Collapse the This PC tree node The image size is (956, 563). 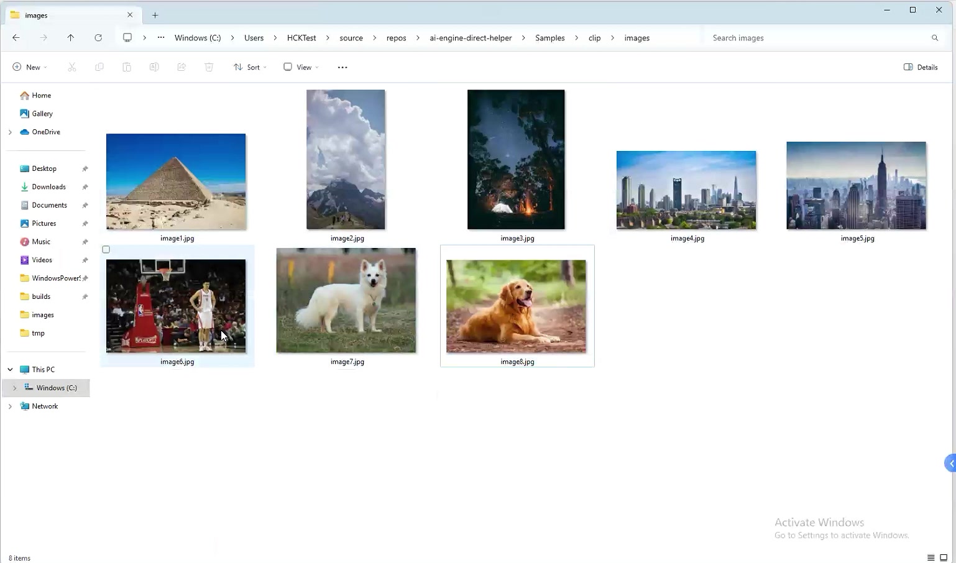10,370
